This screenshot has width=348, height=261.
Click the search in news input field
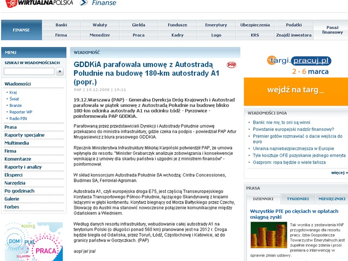point(29,71)
